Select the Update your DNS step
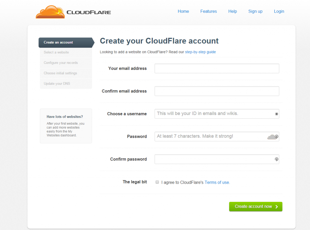Screen dimensions: 310x230 pos(66,84)
